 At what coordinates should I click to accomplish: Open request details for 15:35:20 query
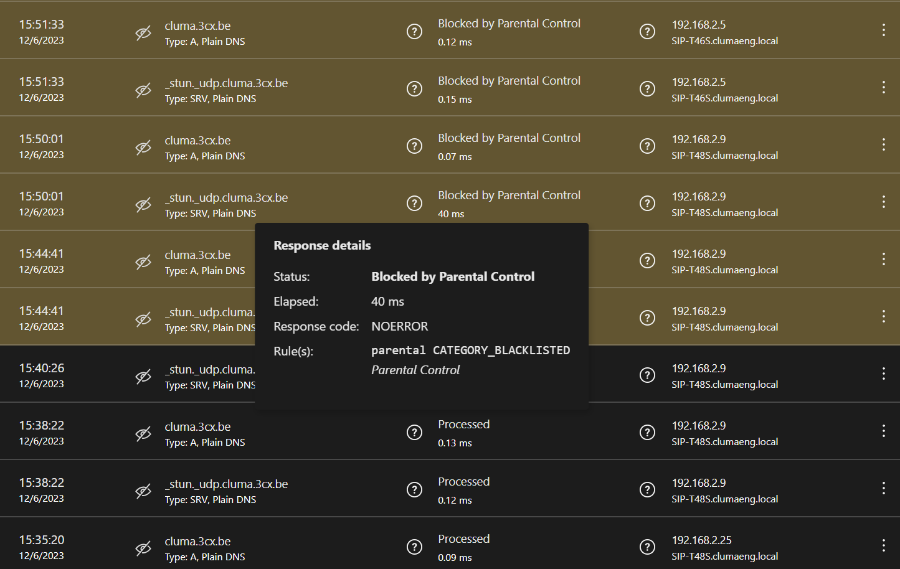click(x=414, y=547)
